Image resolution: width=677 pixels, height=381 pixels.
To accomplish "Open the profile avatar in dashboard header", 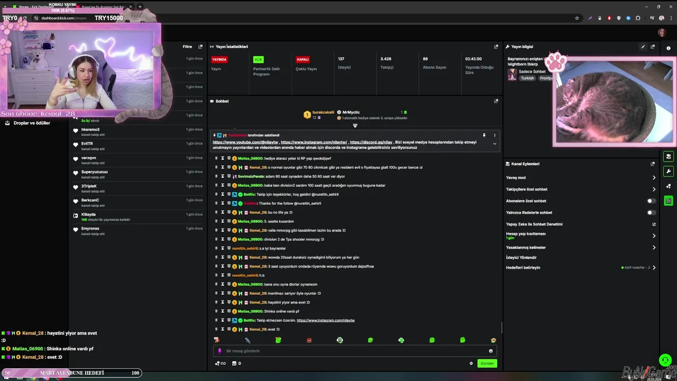I will [662, 32].
